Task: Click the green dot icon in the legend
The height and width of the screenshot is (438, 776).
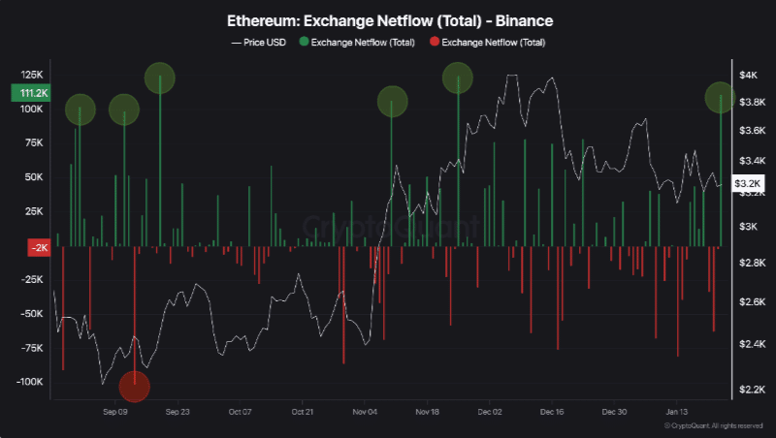Action: click(306, 43)
